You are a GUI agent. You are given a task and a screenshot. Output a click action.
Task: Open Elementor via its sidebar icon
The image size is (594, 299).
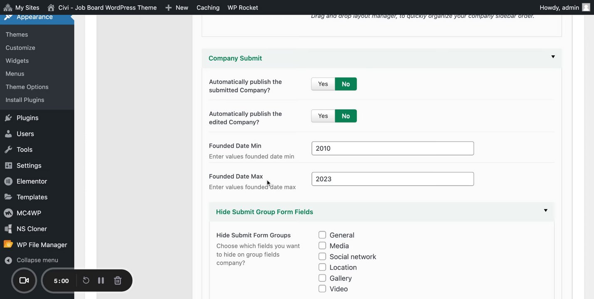8,181
